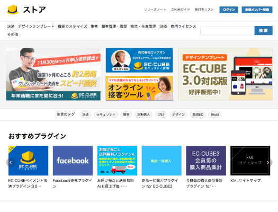Open the XML サイトマップ thumbnail
278x212 pixels.
click(x=250, y=161)
